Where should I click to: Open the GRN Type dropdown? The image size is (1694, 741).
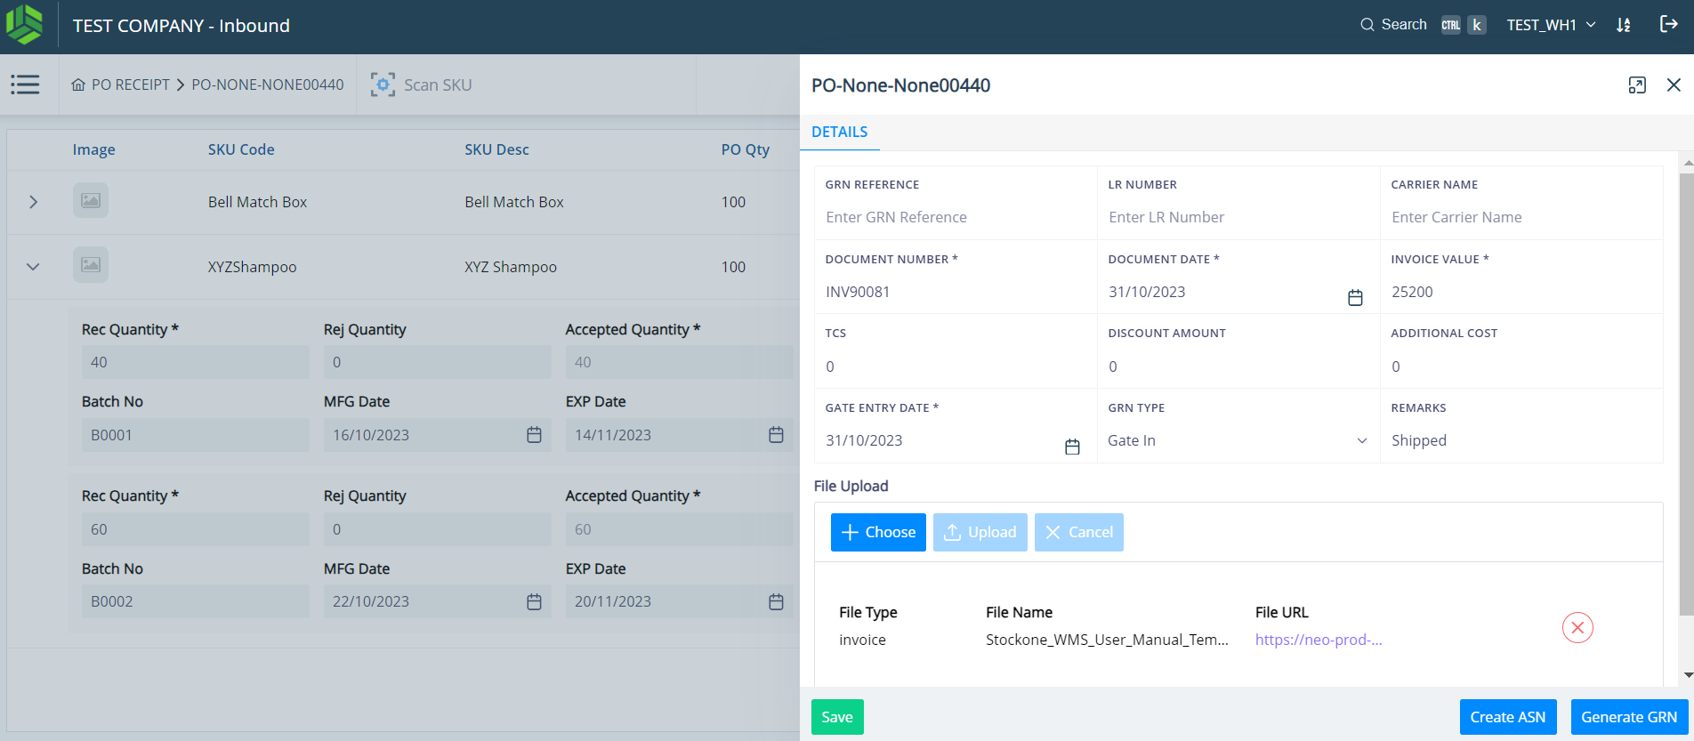pyautogui.click(x=1237, y=440)
